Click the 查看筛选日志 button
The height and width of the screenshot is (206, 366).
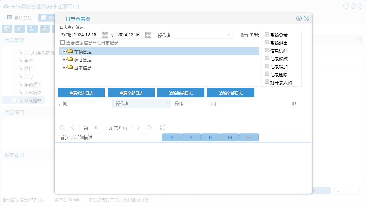(81, 93)
